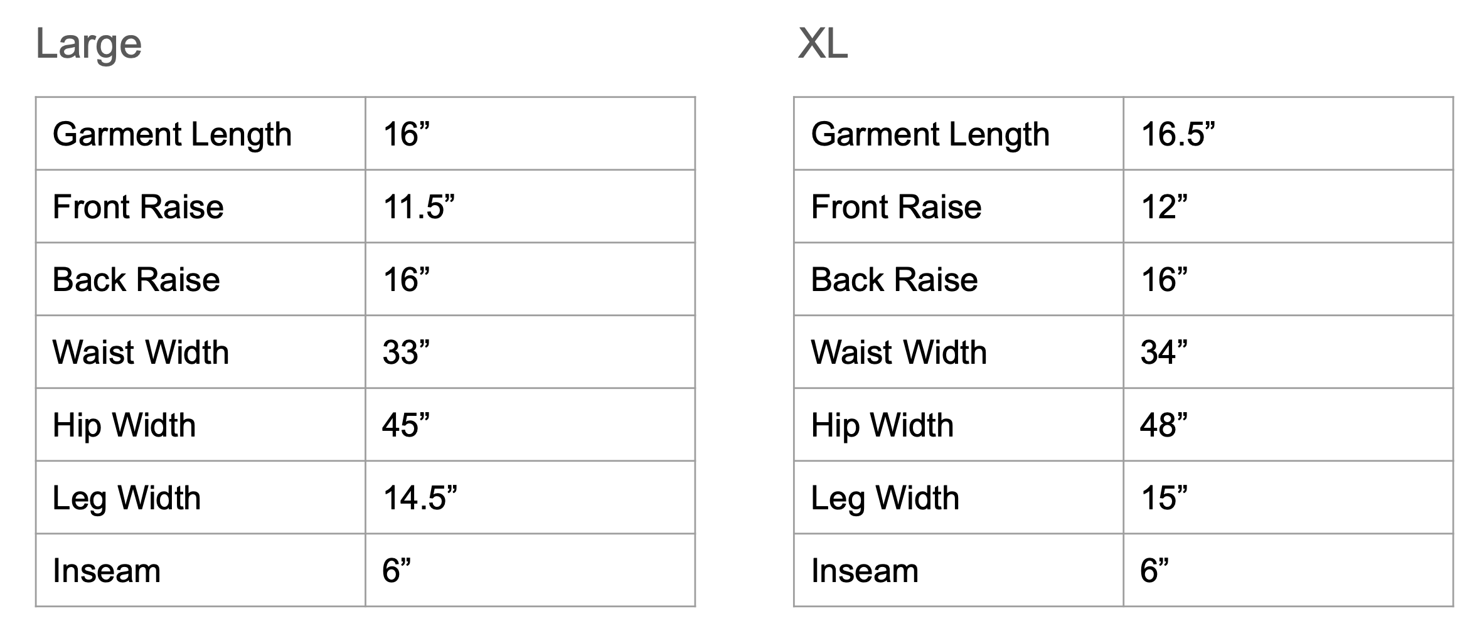Click the 33” Waist Width value
Image resolution: width=1482 pixels, height=631 pixels.
[406, 353]
